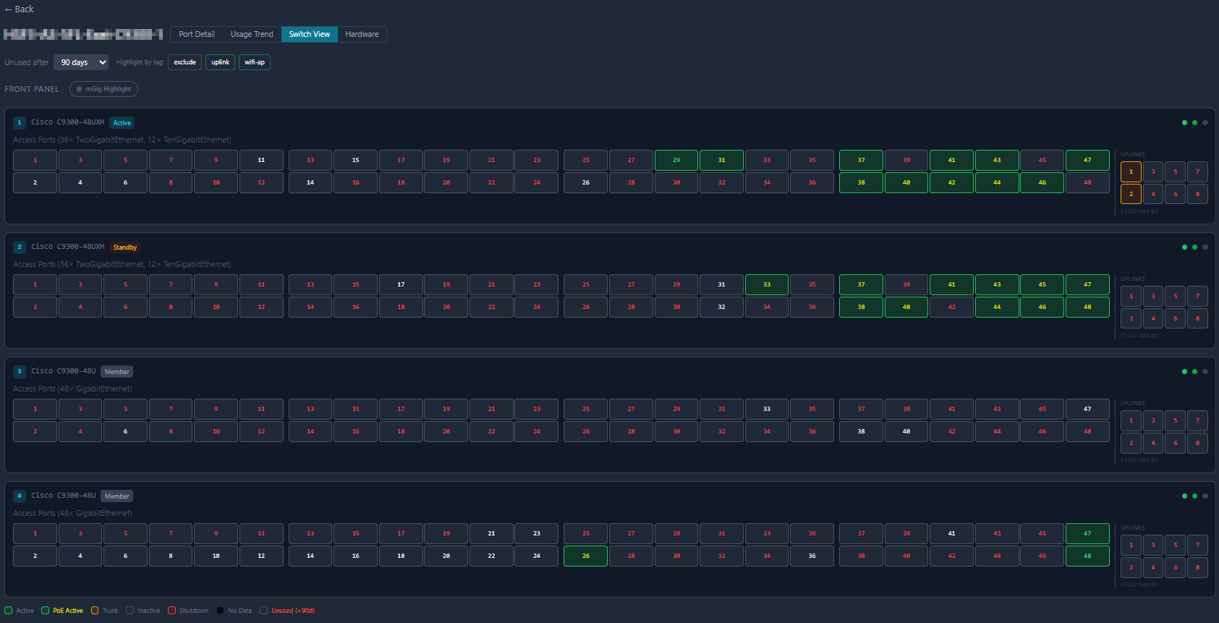Click the Member badge on switch 4
1219x623 pixels.
pyautogui.click(x=117, y=496)
